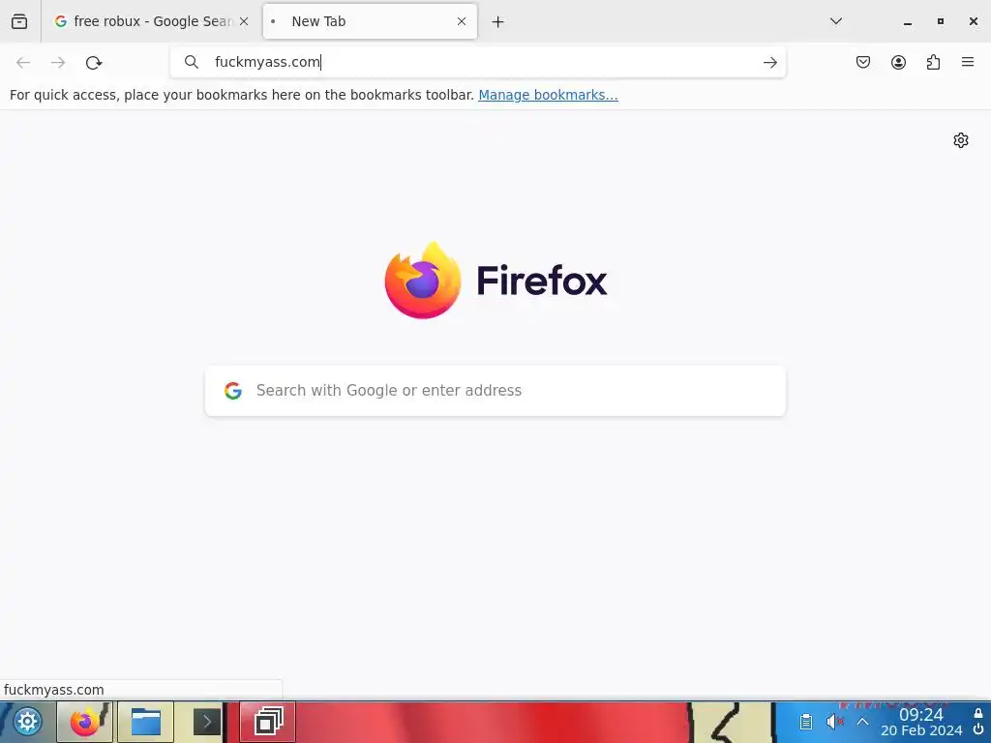
Task: Click the lock screen tray icon
Action: click(978, 714)
